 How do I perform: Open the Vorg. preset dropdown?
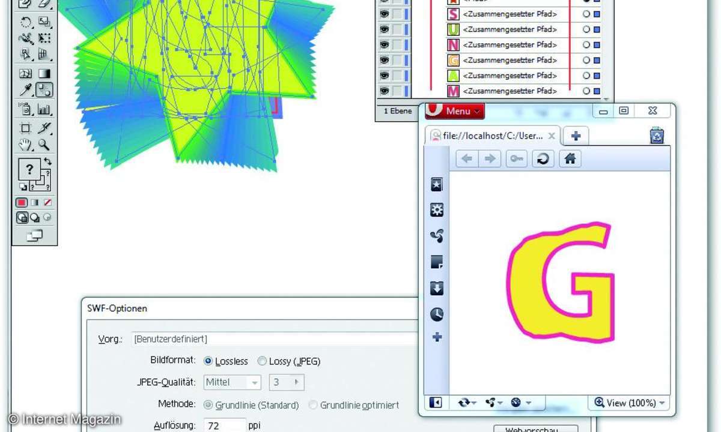coord(275,339)
